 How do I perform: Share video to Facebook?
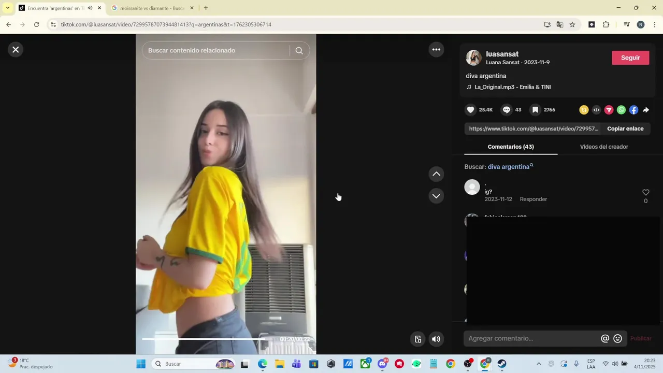click(633, 110)
